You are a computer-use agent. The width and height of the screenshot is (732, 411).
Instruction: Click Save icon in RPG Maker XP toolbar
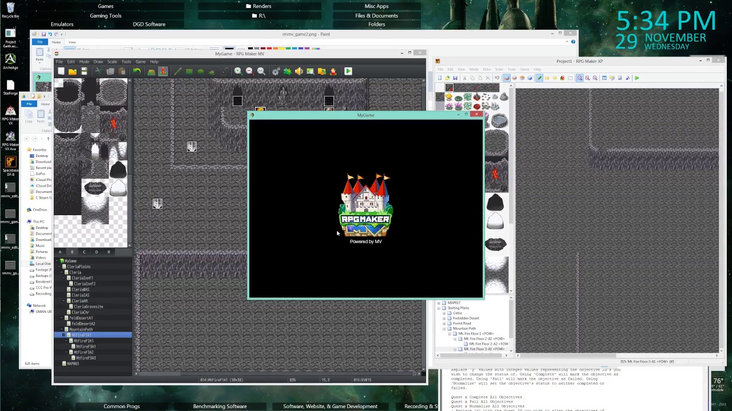[x=455, y=78]
